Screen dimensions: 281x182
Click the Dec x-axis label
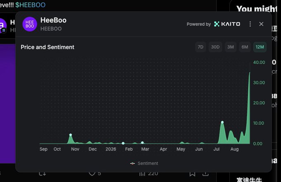(x=93, y=149)
